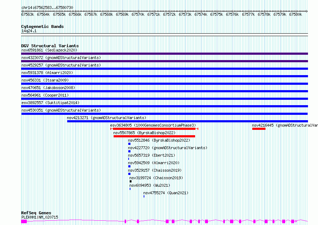Click the nsv5931378 (Almarri2020) label

[x=47, y=73]
